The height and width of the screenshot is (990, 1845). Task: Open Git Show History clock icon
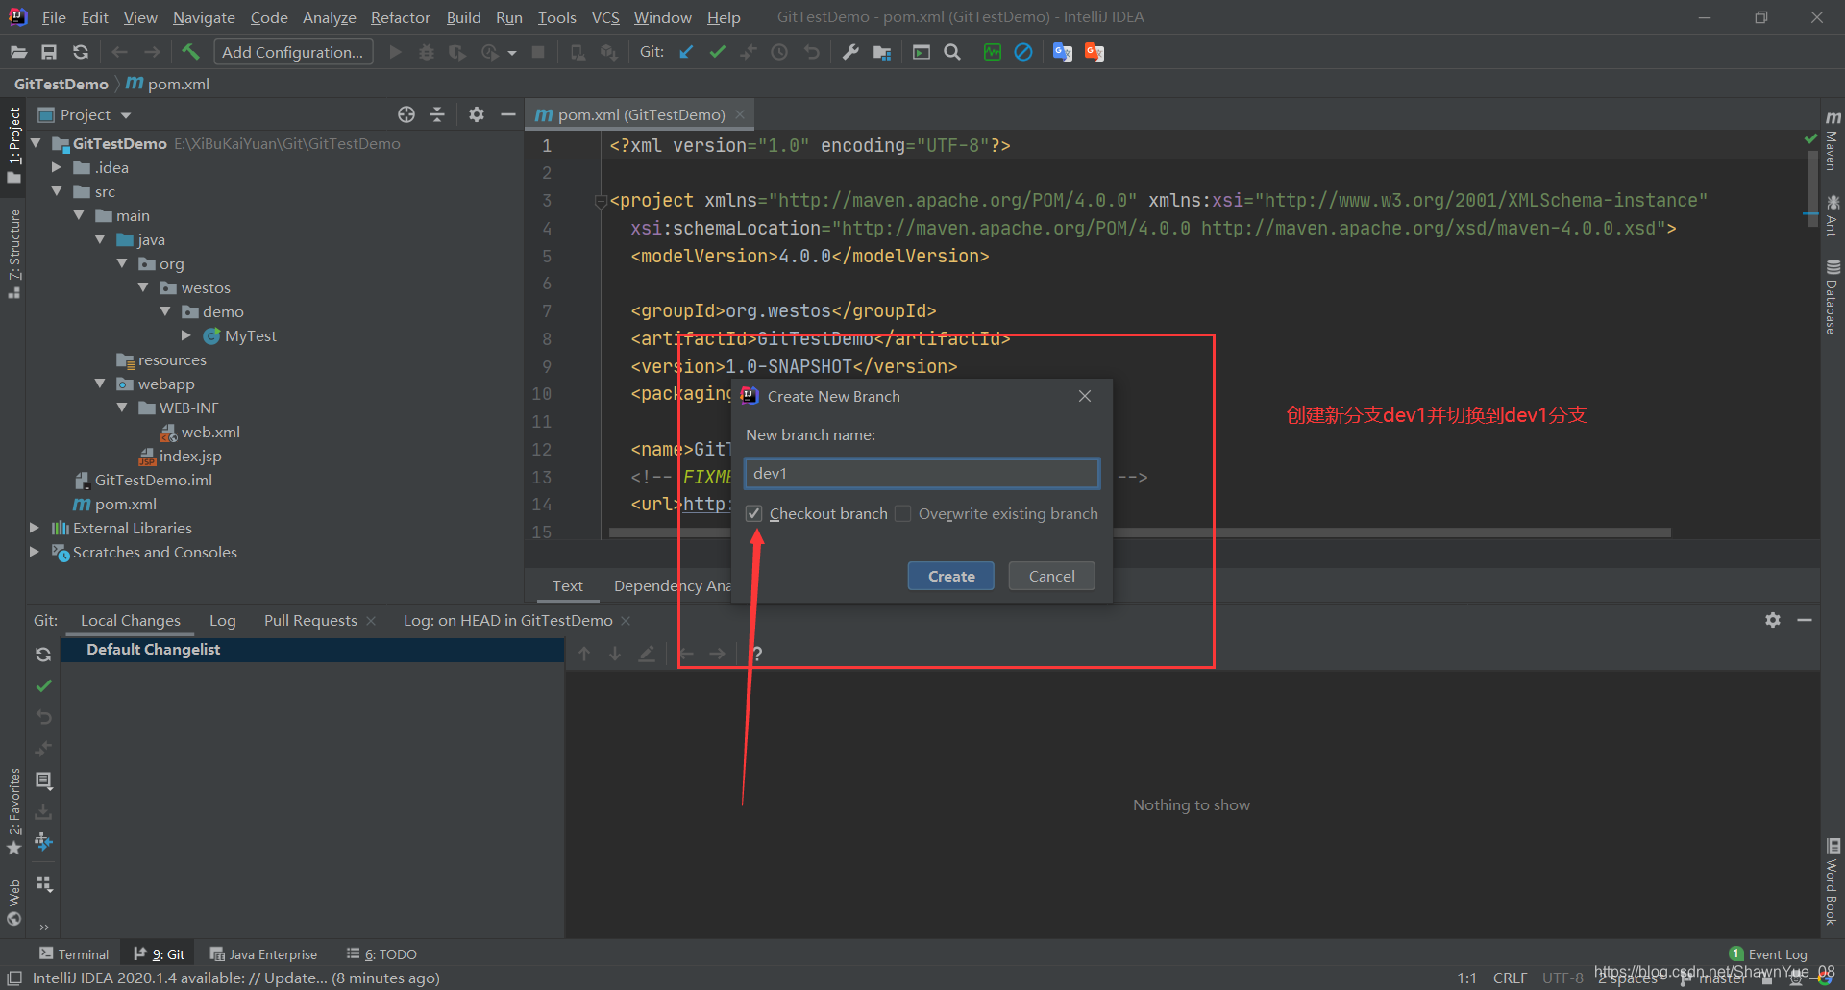[x=779, y=52]
